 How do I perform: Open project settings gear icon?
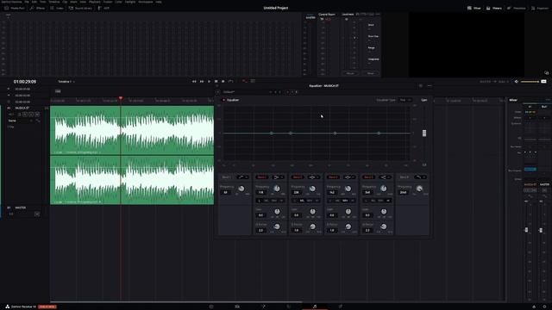point(544,307)
